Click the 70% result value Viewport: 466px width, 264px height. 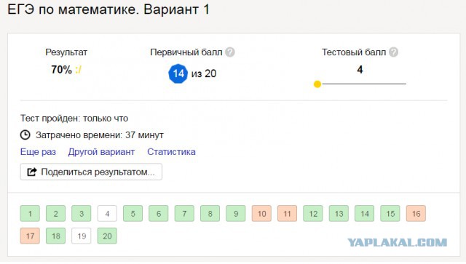point(61,70)
